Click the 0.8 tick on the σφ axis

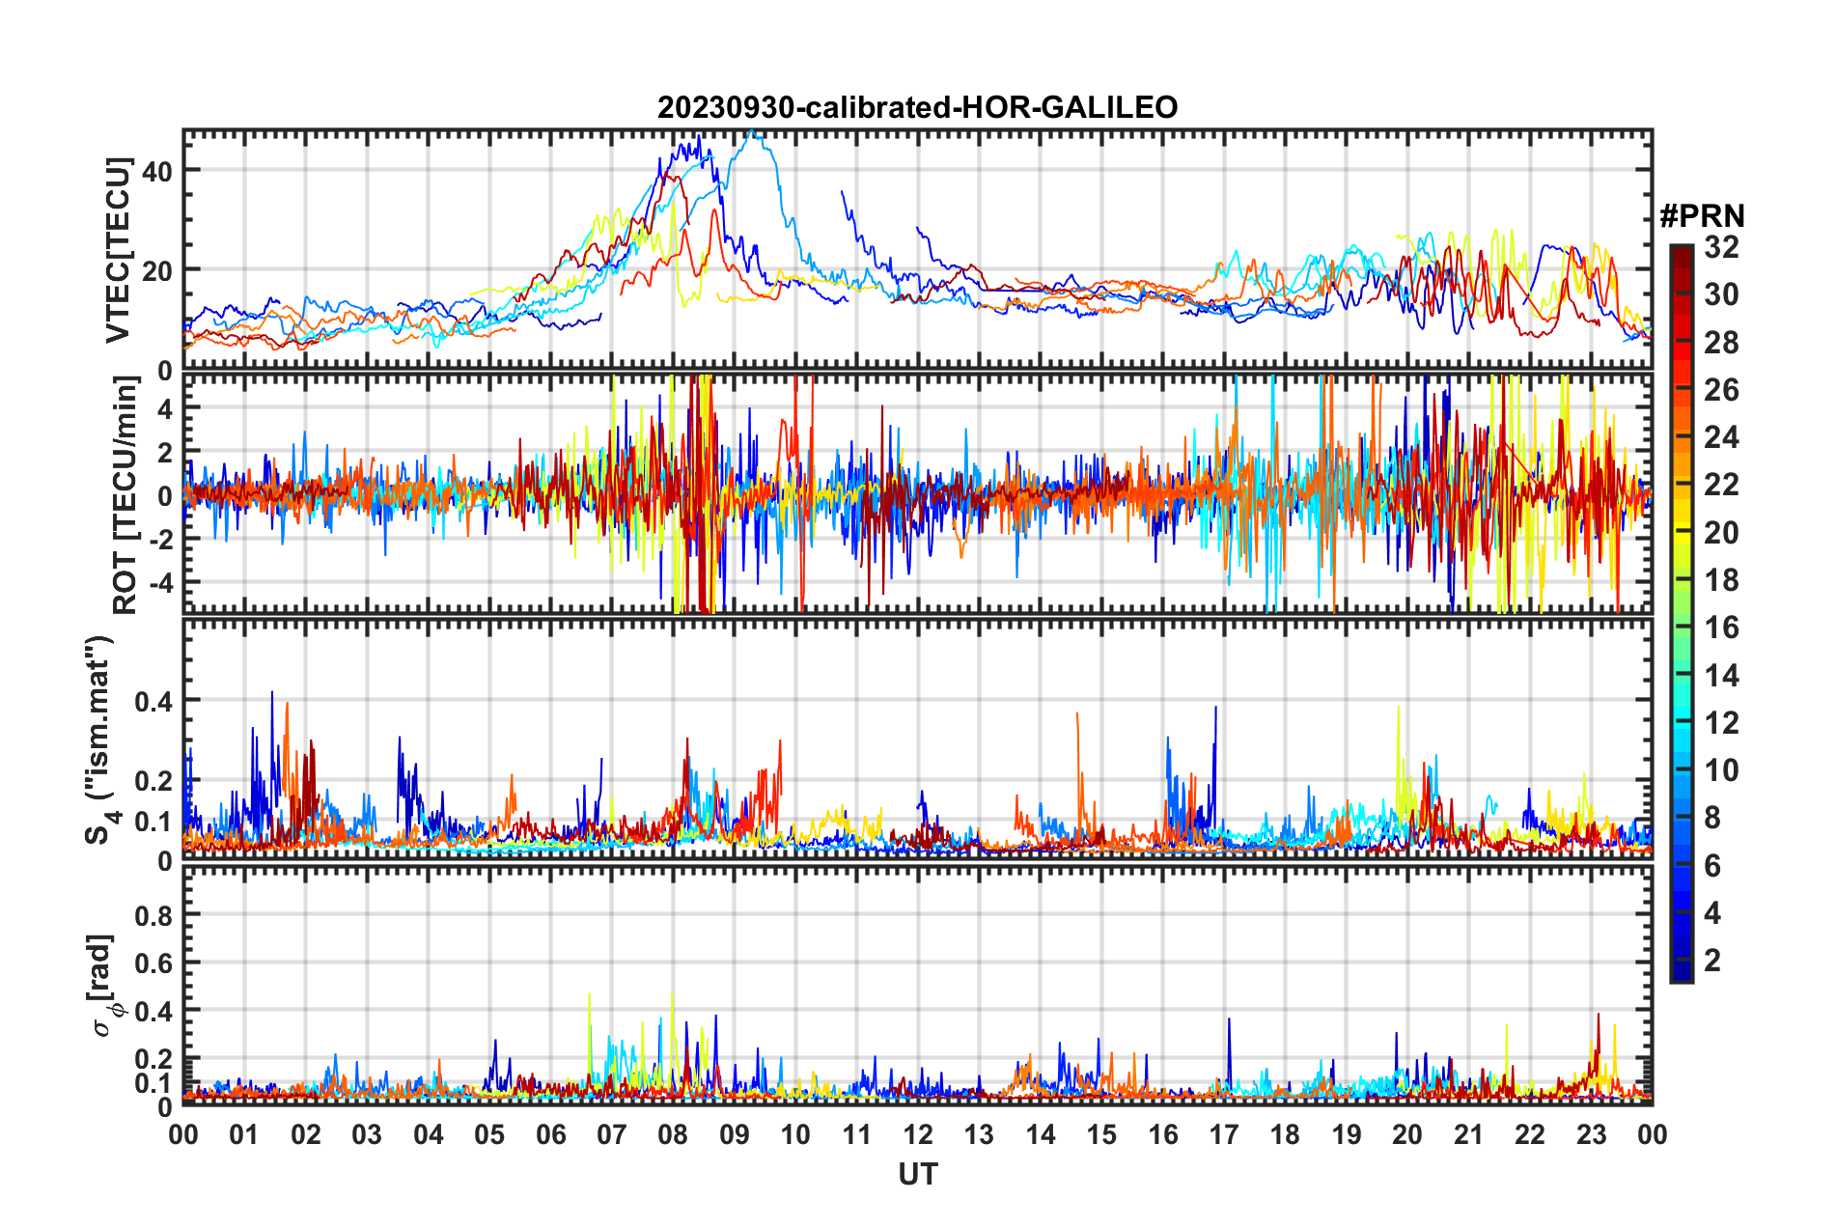tap(154, 915)
